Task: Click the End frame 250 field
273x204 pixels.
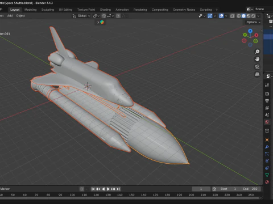Action: point(250,189)
